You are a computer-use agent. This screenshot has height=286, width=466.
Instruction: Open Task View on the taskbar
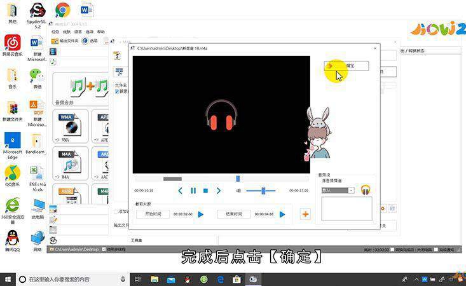137,280
